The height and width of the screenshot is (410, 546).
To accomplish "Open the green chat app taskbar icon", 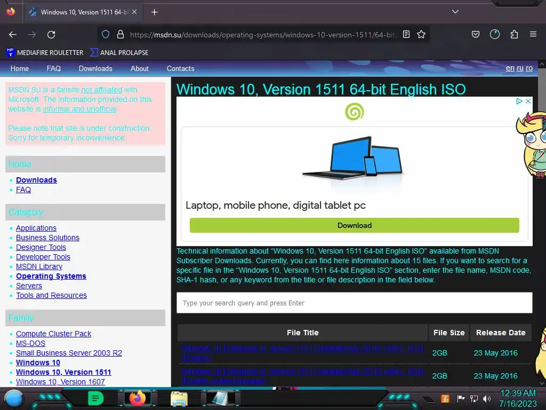I will pyautogui.click(x=95, y=398).
